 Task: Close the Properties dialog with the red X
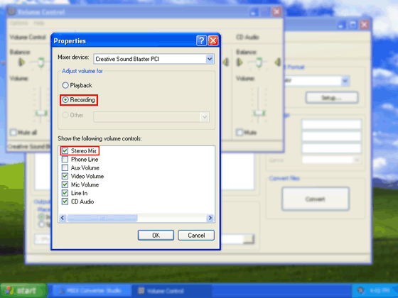[x=213, y=40]
